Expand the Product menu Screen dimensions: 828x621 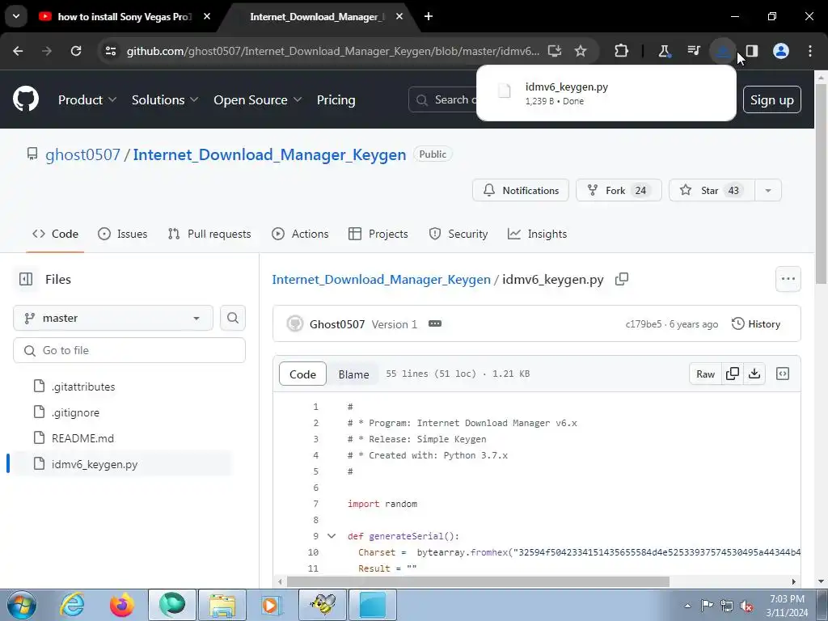pyautogui.click(x=87, y=99)
